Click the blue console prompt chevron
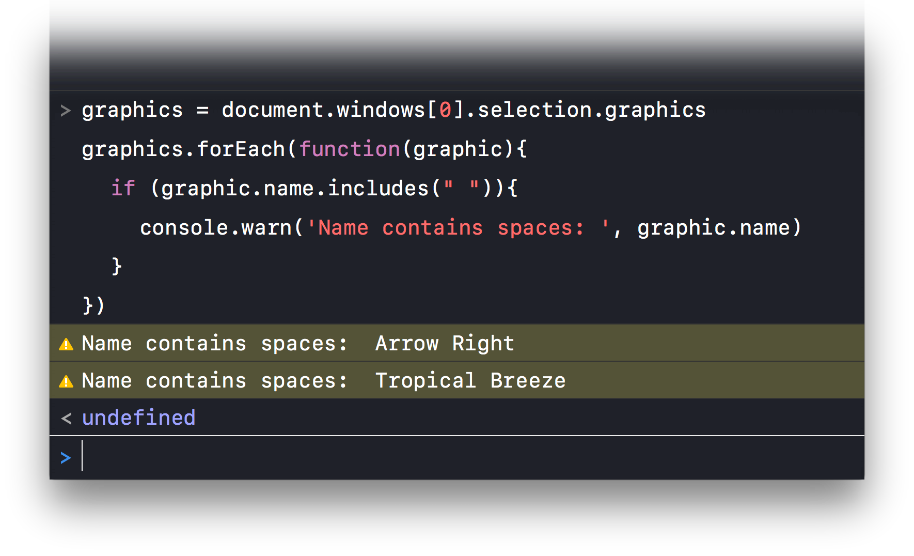The height and width of the screenshot is (556, 914). (66, 458)
